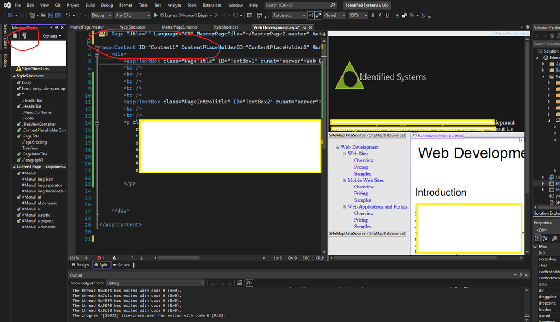Open the Options dropdown in Manage Styles
The height and width of the screenshot is (322, 560).
tap(52, 36)
